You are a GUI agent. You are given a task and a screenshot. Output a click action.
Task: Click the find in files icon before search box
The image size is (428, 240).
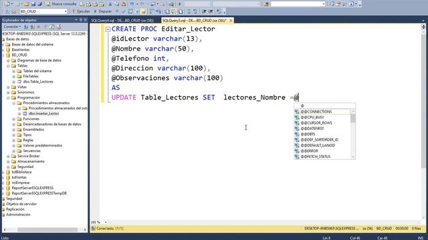pos(266,4)
